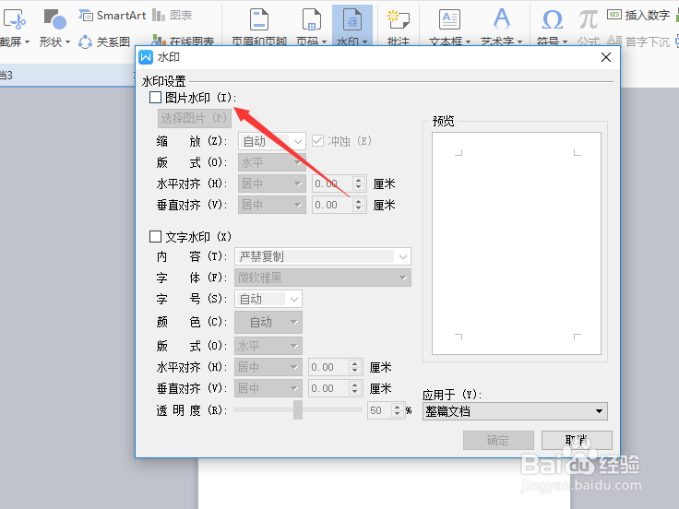Insert a SmartArt graphic
This screenshot has width=679, height=509.
[113, 16]
